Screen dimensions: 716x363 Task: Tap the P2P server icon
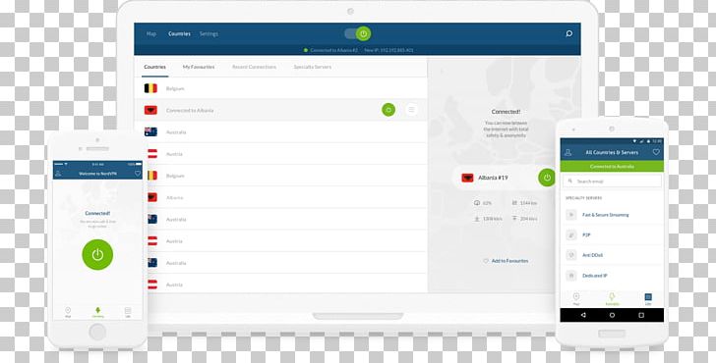[x=571, y=235]
